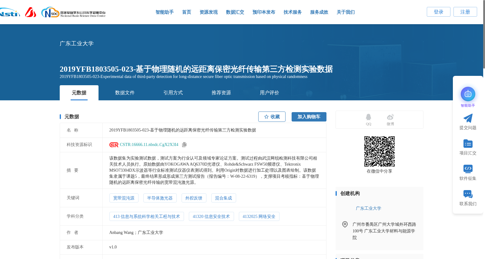Open the NSTI logo link
This screenshot has width=485, height=259.
pos(10,12)
